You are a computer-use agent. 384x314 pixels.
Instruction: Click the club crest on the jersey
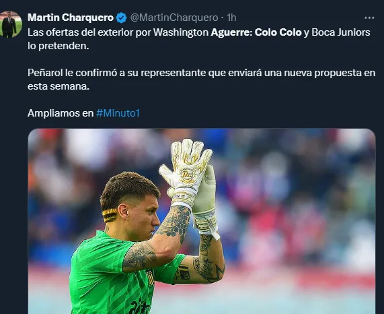pyautogui.click(x=151, y=277)
